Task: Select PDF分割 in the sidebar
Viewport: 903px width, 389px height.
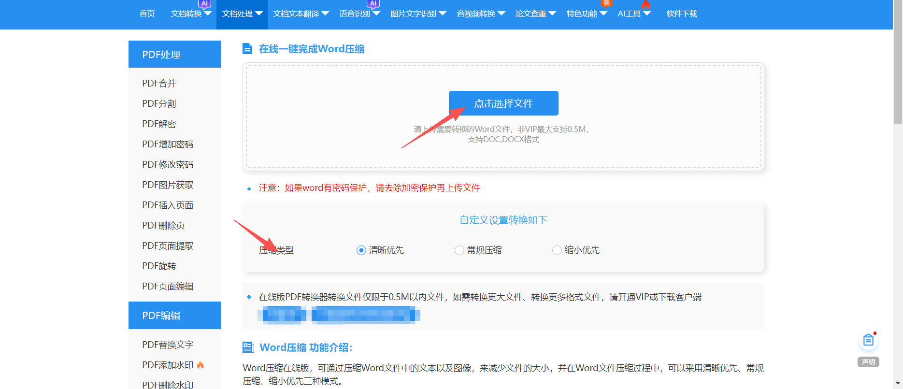Action: point(159,104)
